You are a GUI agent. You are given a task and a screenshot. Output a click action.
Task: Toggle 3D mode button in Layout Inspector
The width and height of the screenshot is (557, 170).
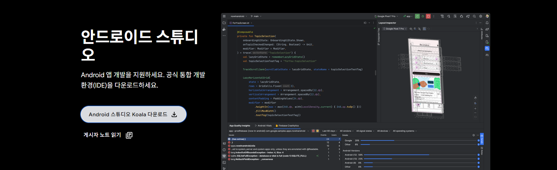click(x=475, y=103)
